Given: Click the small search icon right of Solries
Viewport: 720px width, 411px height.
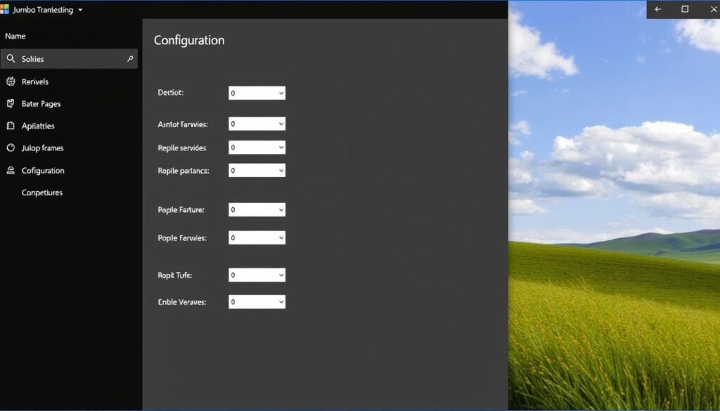Looking at the screenshot, I should [130, 59].
